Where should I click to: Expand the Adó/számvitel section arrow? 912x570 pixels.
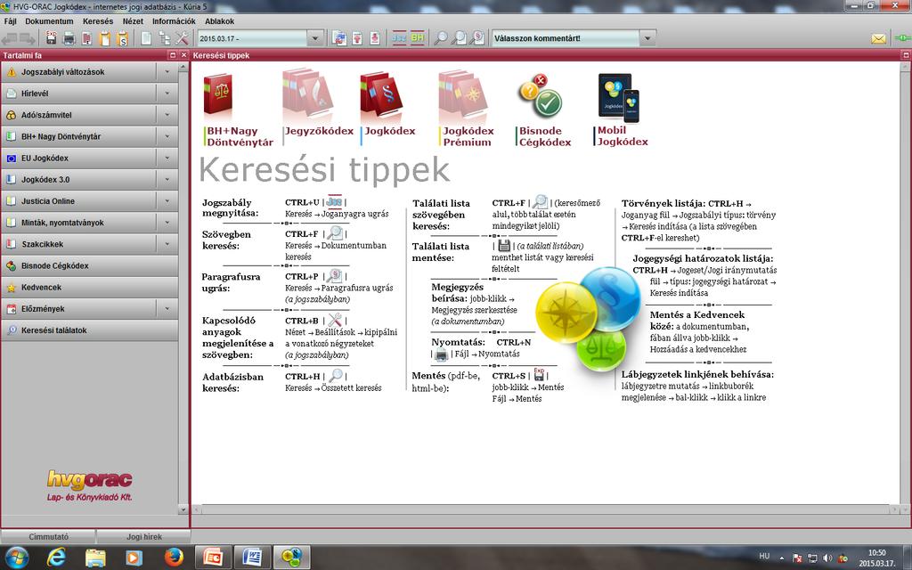click(167, 115)
